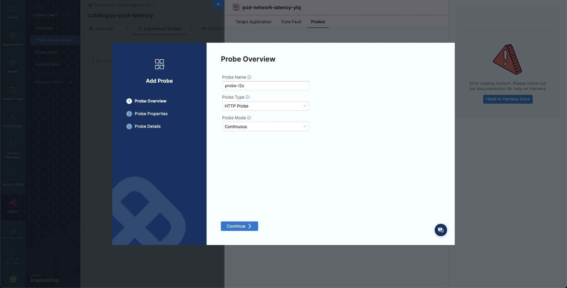
Task: Open Account Settings gear icon
Action: pyautogui.click(x=13, y=254)
